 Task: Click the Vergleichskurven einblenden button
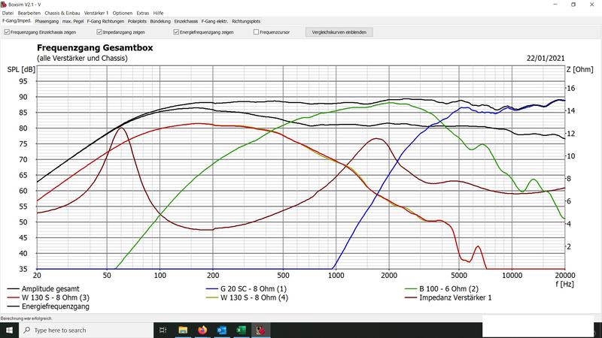(339, 32)
